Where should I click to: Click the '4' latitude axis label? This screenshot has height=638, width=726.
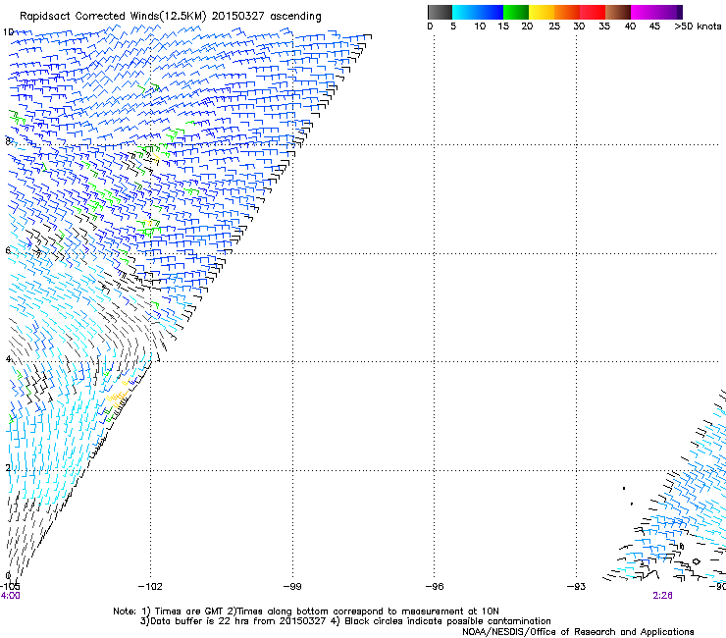tap(8, 359)
